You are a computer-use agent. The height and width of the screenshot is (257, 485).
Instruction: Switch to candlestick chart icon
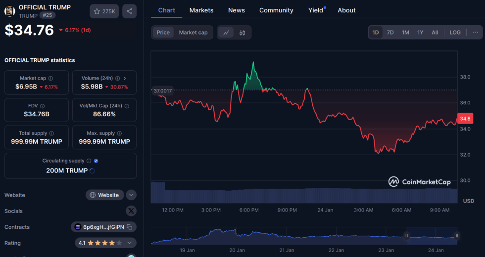[x=242, y=33]
